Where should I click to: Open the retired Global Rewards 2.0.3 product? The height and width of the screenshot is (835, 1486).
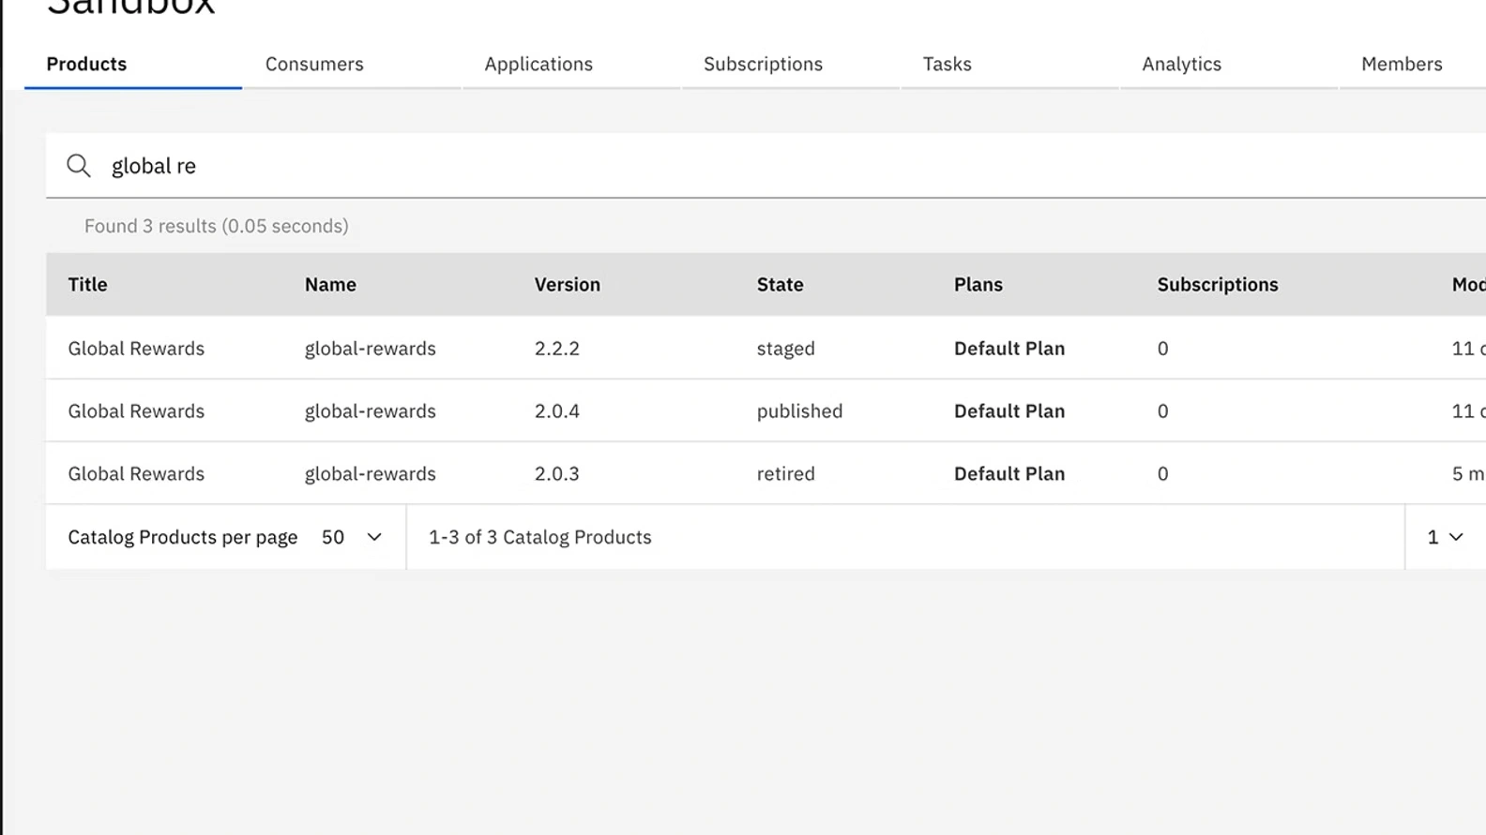point(136,474)
